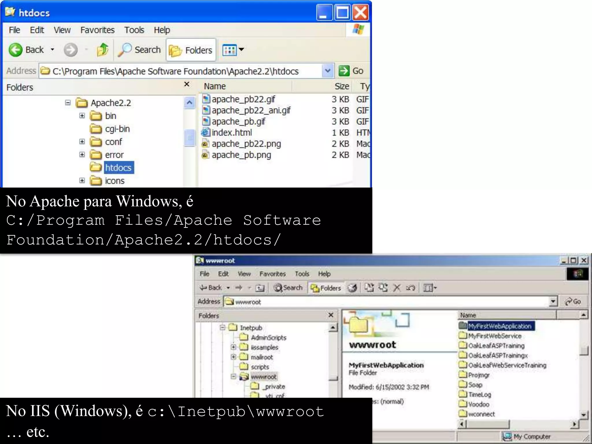This screenshot has height=444, width=592.
Task: Close the Folders pane in wwwroot window
Action: pyautogui.click(x=331, y=315)
